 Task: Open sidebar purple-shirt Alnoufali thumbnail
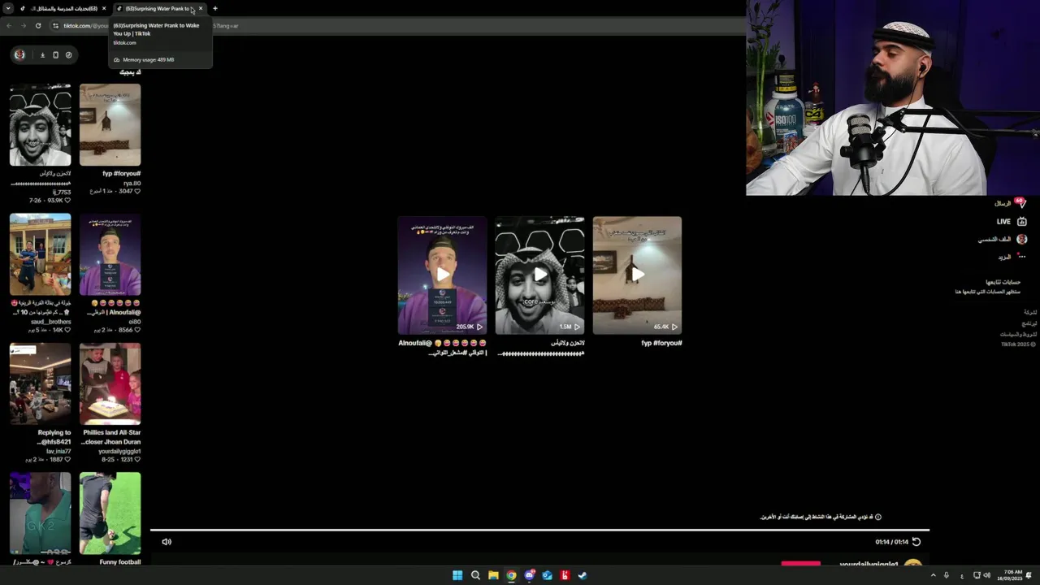point(110,254)
